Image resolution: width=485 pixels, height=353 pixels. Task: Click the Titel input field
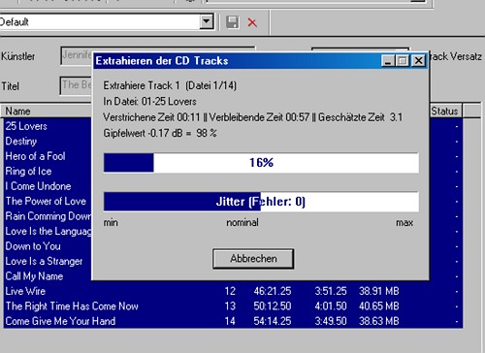(77, 85)
